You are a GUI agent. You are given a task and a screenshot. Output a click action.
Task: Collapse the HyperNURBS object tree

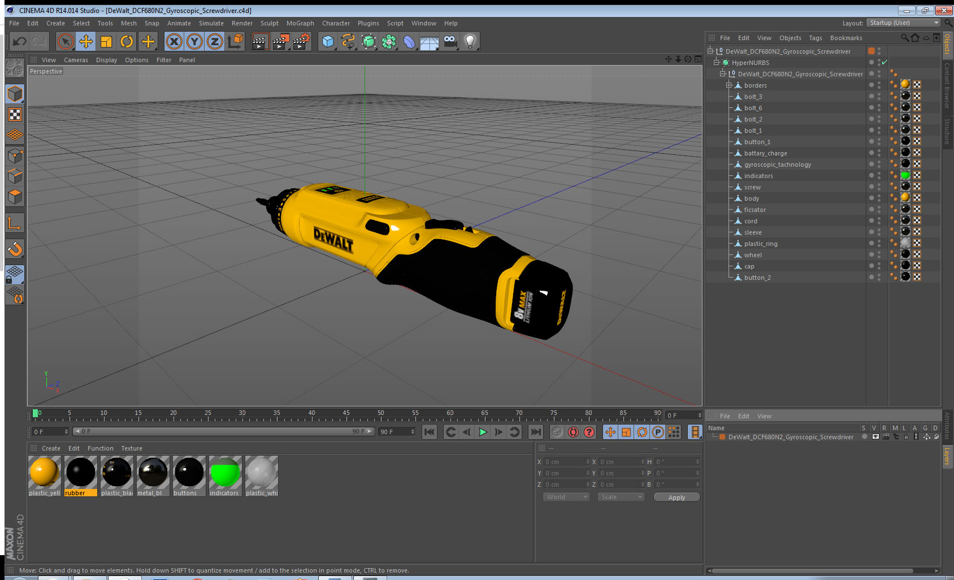point(717,62)
